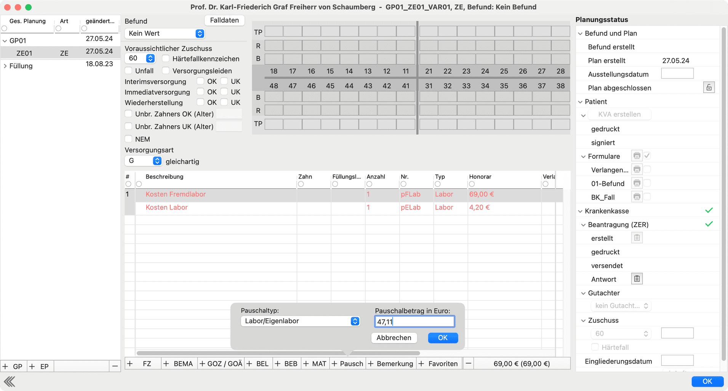Click the clipboard icon next to erstellt
The image size is (728, 391).
[x=637, y=238]
